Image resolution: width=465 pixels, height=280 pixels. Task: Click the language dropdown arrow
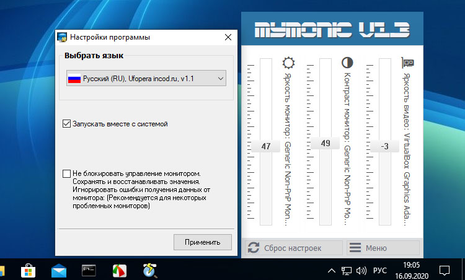point(220,79)
